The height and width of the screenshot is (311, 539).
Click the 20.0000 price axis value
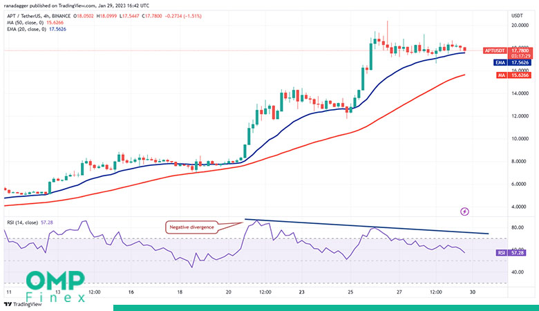click(520, 25)
